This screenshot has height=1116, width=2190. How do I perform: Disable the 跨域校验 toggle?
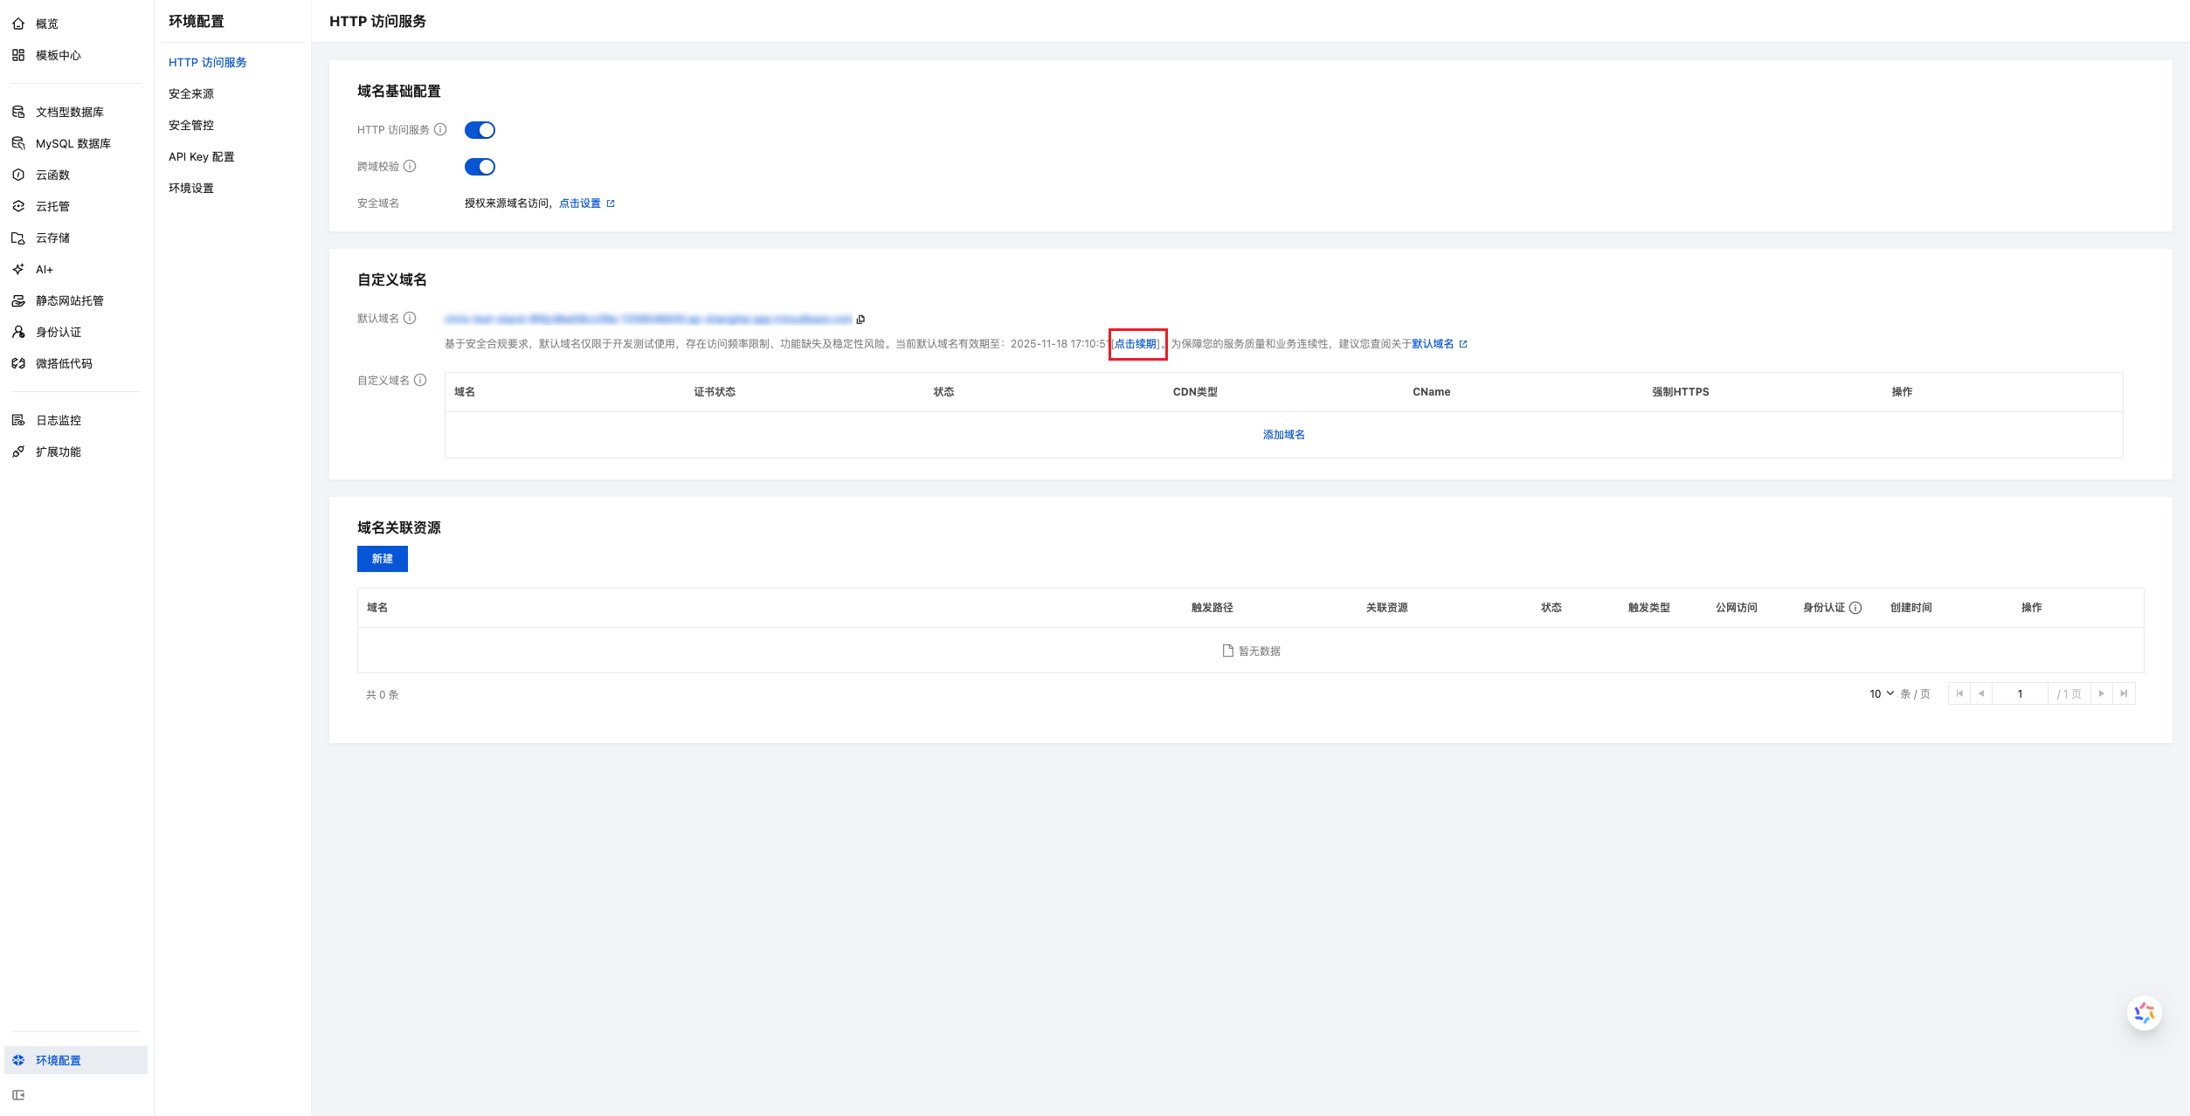(x=480, y=167)
